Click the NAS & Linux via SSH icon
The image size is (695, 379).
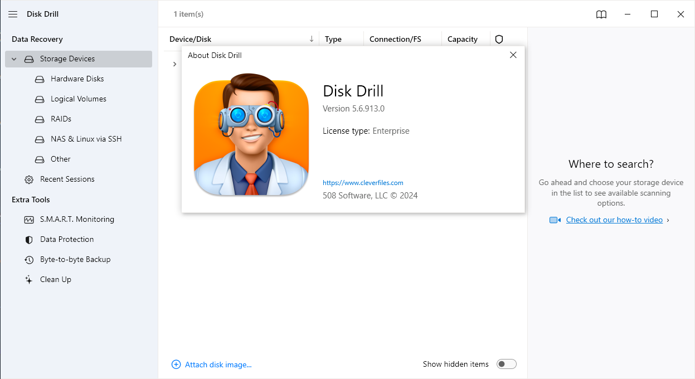click(40, 139)
